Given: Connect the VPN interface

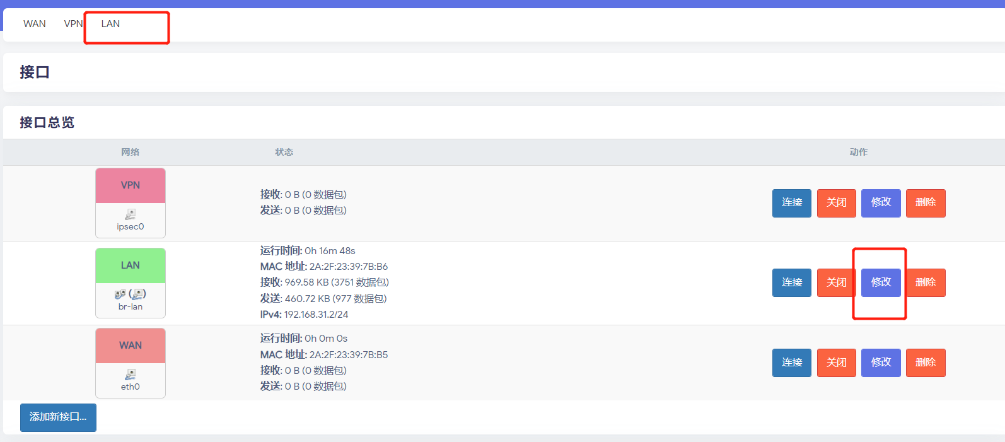Looking at the screenshot, I should tap(792, 203).
